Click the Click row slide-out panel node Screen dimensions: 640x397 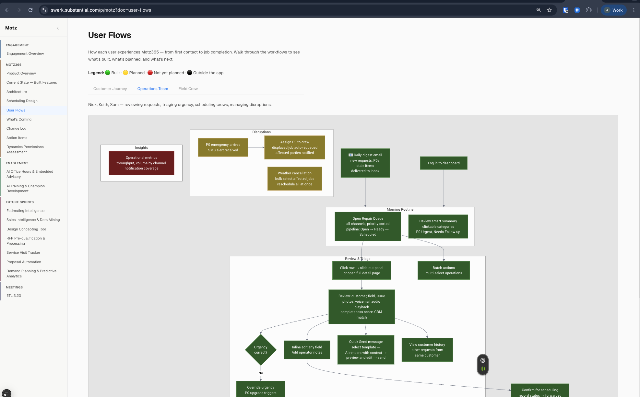coord(361,271)
